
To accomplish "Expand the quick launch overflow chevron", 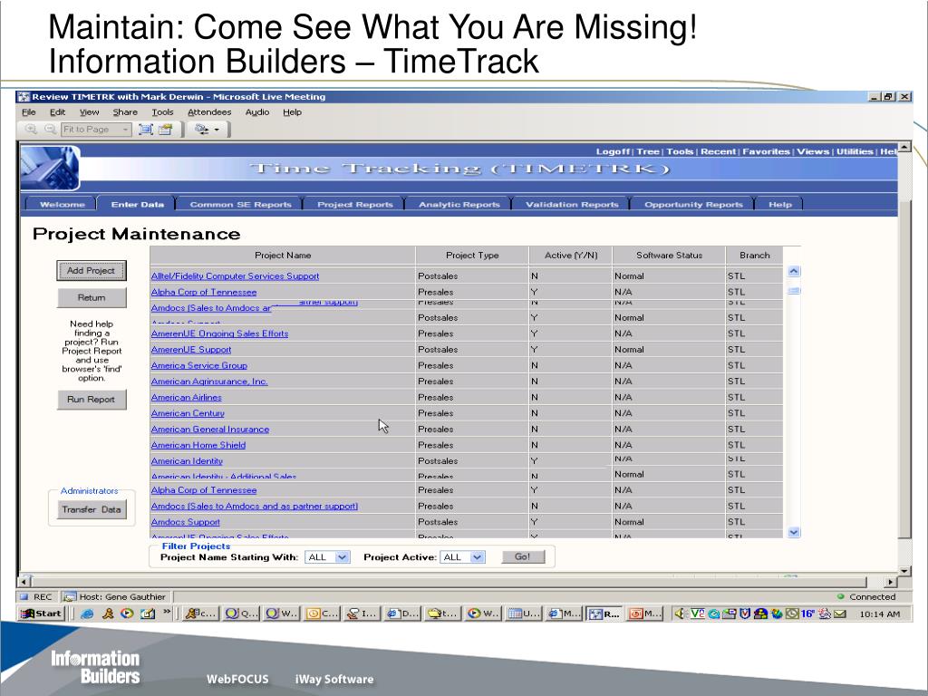I will pos(167,612).
